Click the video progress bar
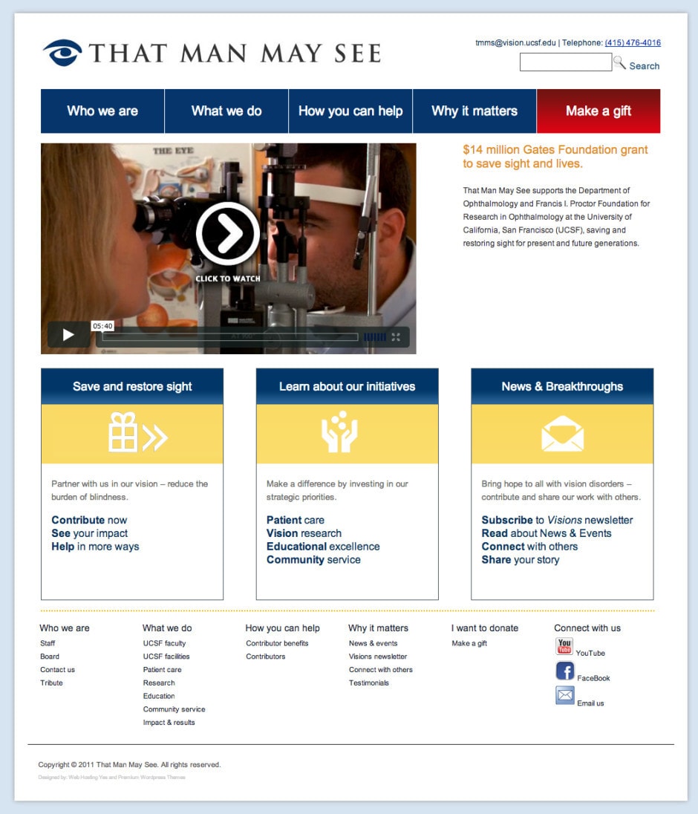This screenshot has height=814, width=698. pos(230,337)
